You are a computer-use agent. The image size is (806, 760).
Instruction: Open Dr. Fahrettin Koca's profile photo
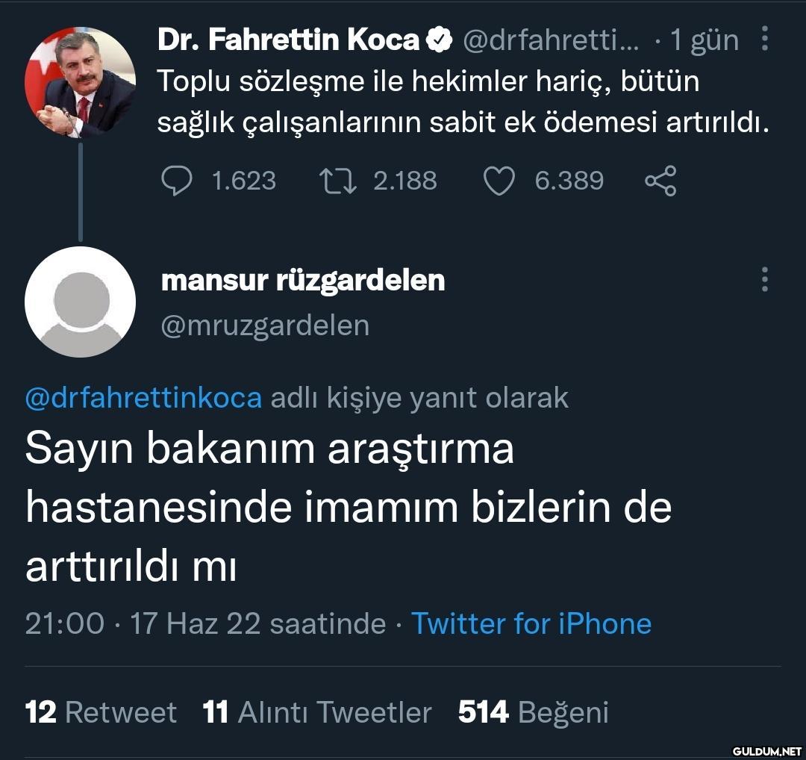point(80,82)
